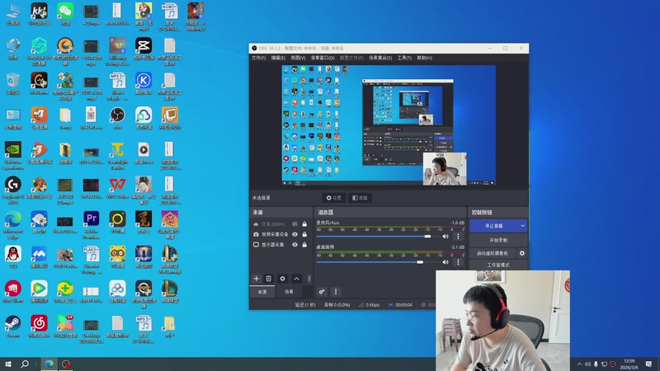Toggle the lock on 文本 (GDI+) source
The height and width of the screenshot is (371, 660).
[304, 224]
